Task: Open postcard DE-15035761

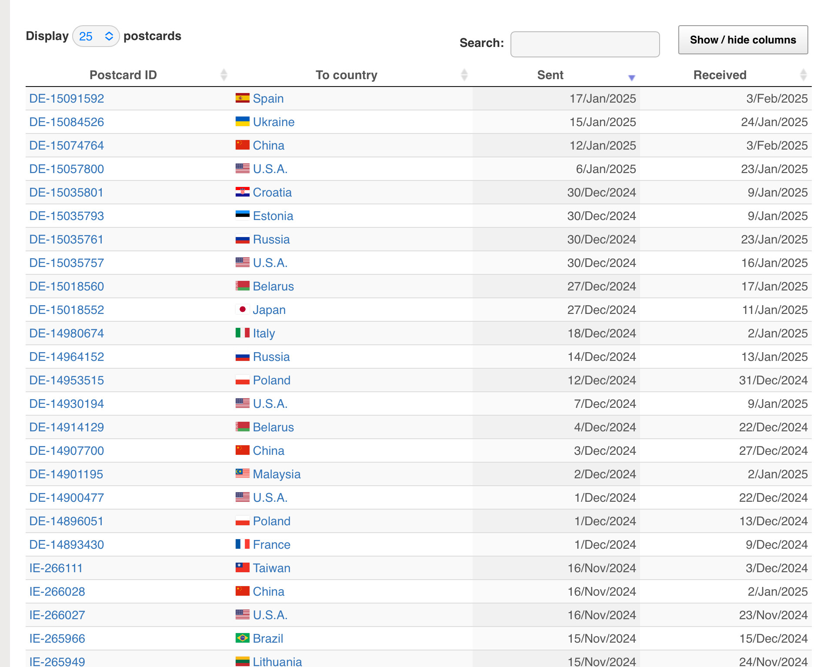Action: click(66, 239)
